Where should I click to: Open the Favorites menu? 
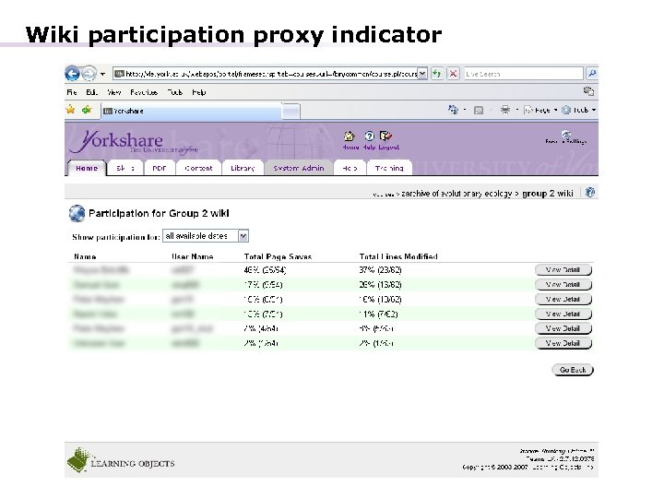tap(144, 92)
